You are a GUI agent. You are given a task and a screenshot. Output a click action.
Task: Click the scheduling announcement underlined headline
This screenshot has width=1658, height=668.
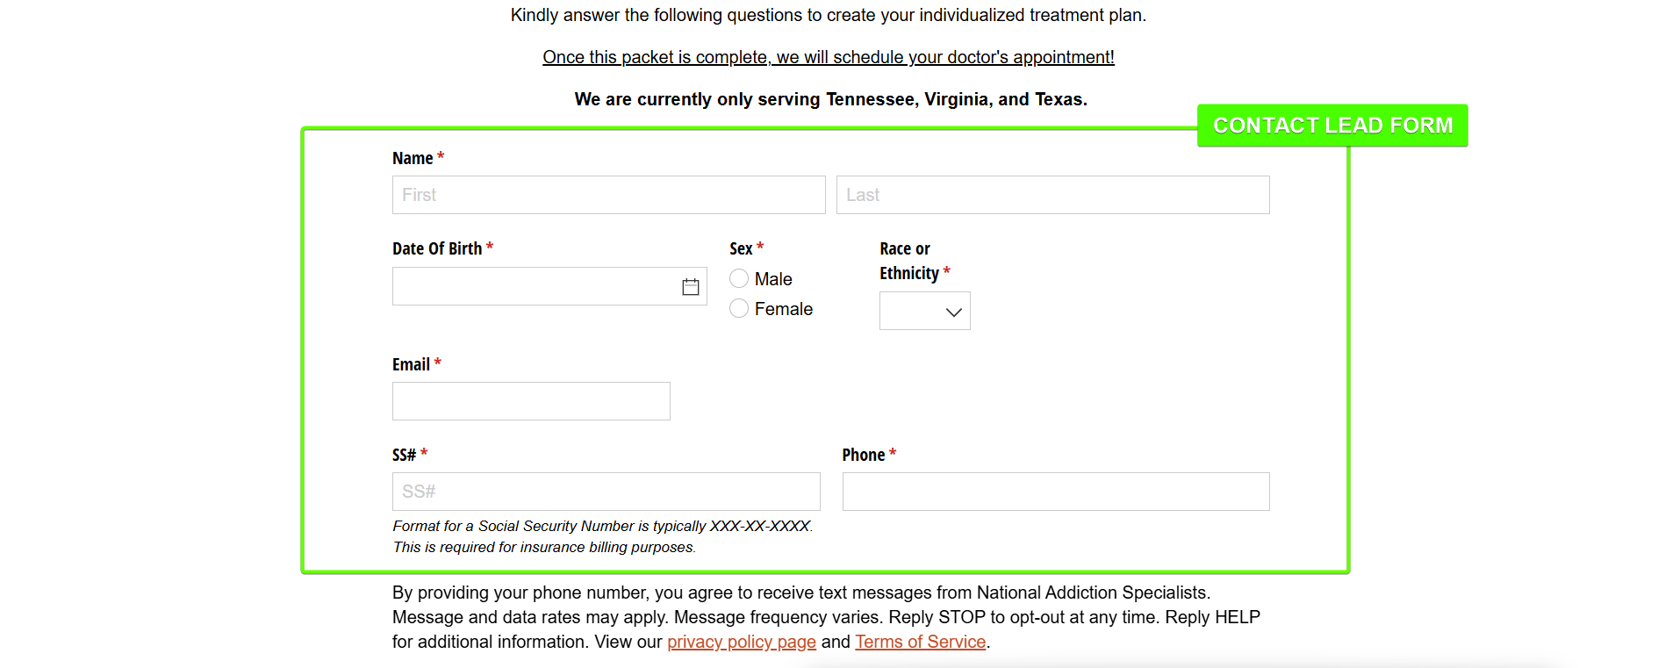828,56
